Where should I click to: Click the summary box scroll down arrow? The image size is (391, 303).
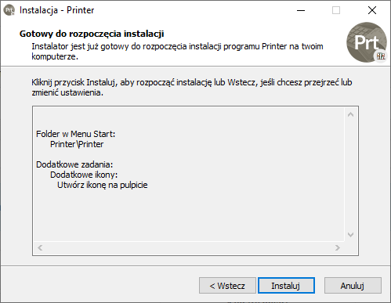350,235
